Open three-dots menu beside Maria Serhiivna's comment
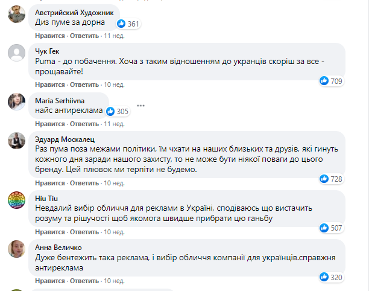The height and width of the screenshot is (291, 369). [x=141, y=106]
